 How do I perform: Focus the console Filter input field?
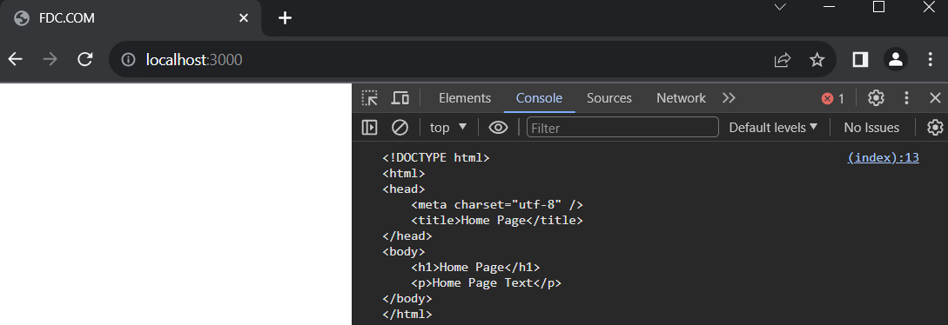pos(622,127)
